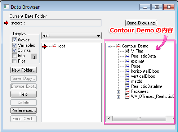
Task: Click the scrollbar left arrow
Action: click(109, 119)
